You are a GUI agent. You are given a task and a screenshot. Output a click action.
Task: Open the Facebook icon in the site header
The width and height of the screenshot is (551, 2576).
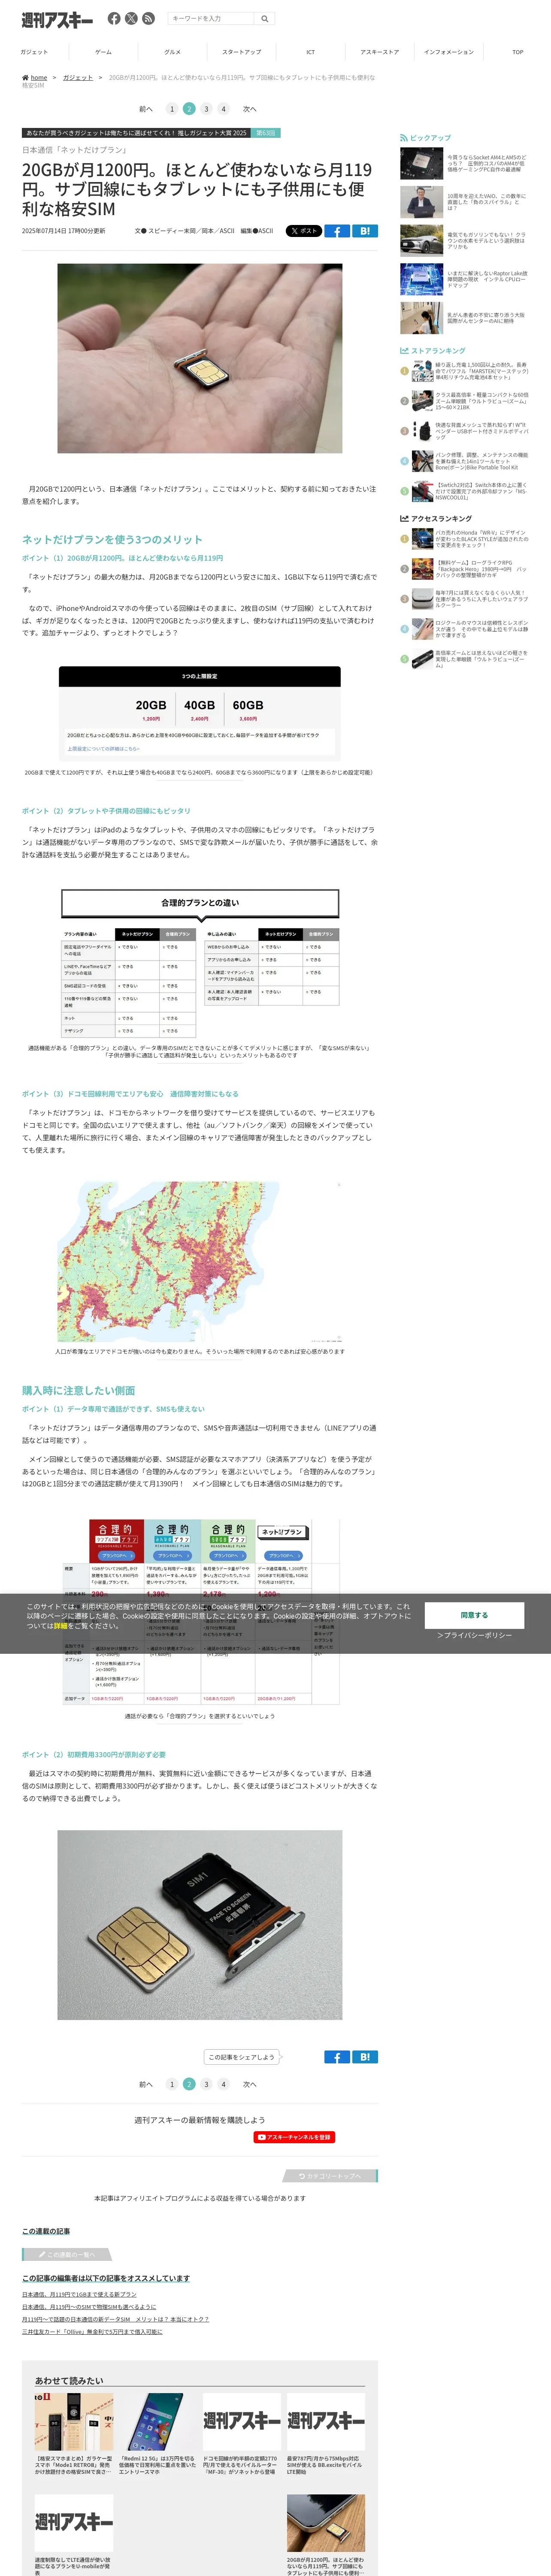click(114, 18)
